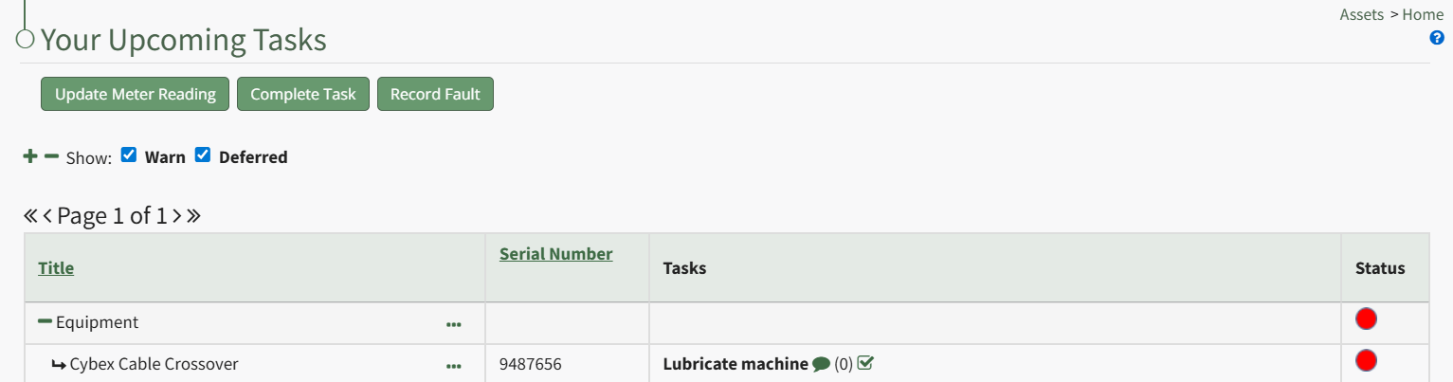Image resolution: width=1453 pixels, height=382 pixels.
Task: Jump to the last page of results
Action: pyautogui.click(x=193, y=216)
